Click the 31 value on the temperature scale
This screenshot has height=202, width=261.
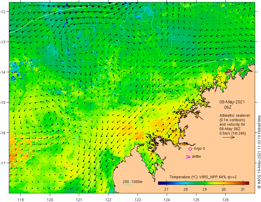(243, 189)
